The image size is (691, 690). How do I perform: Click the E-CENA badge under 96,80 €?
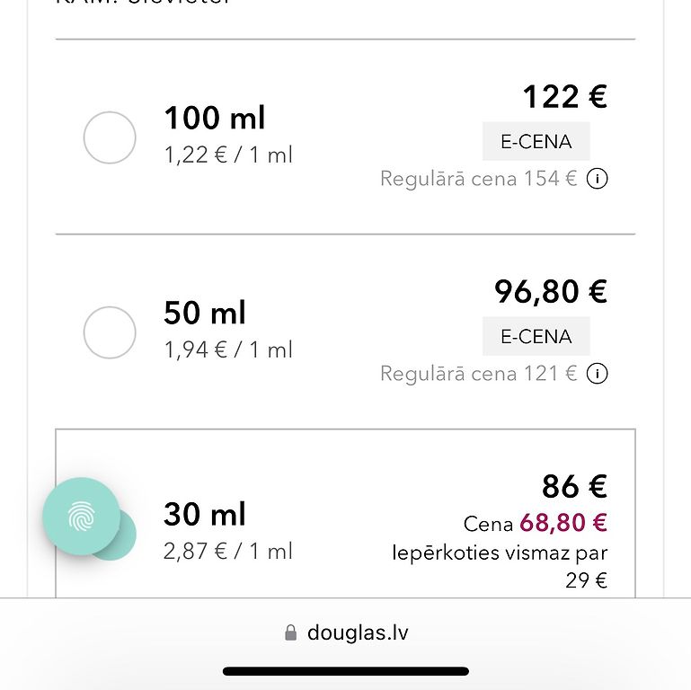[x=536, y=336]
